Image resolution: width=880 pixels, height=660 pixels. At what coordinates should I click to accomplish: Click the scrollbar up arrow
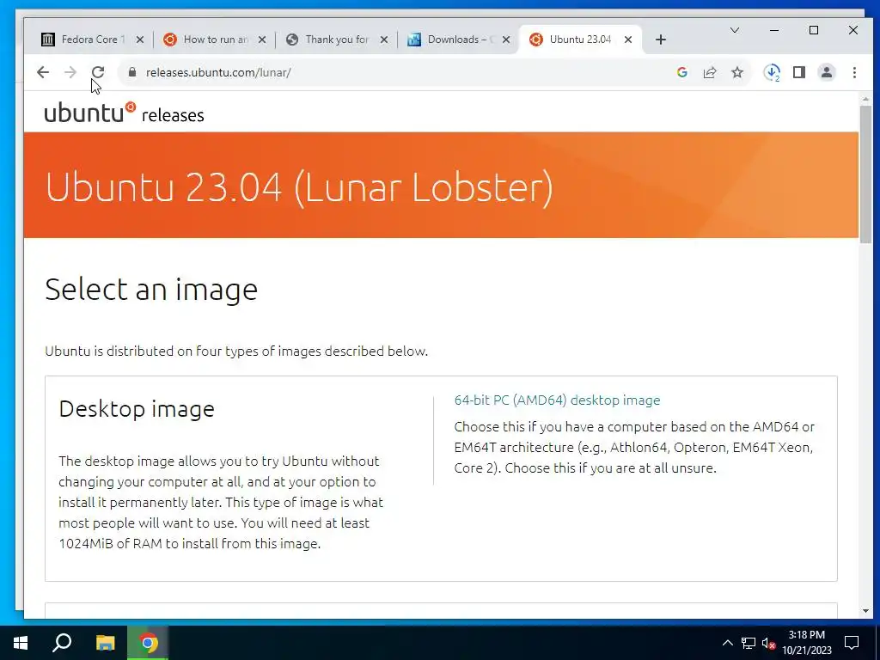pyautogui.click(x=865, y=100)
